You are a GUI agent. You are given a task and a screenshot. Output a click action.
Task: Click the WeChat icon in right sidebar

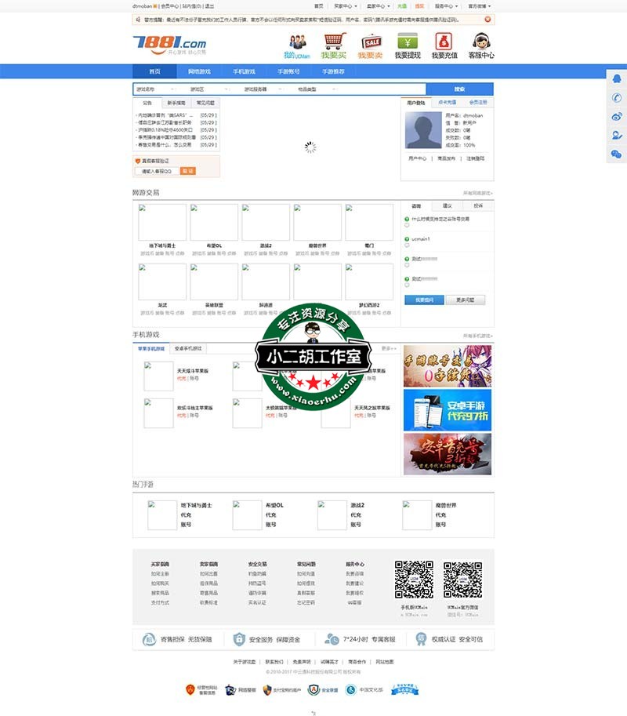click(617, 153)
